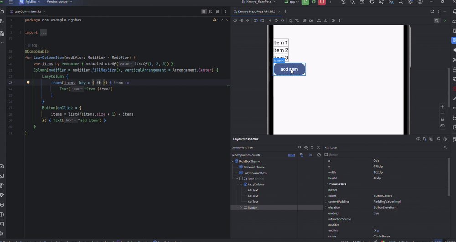Click the emulator Home circle button
This screenshot has height=242, width=456.
click(276, 21)
